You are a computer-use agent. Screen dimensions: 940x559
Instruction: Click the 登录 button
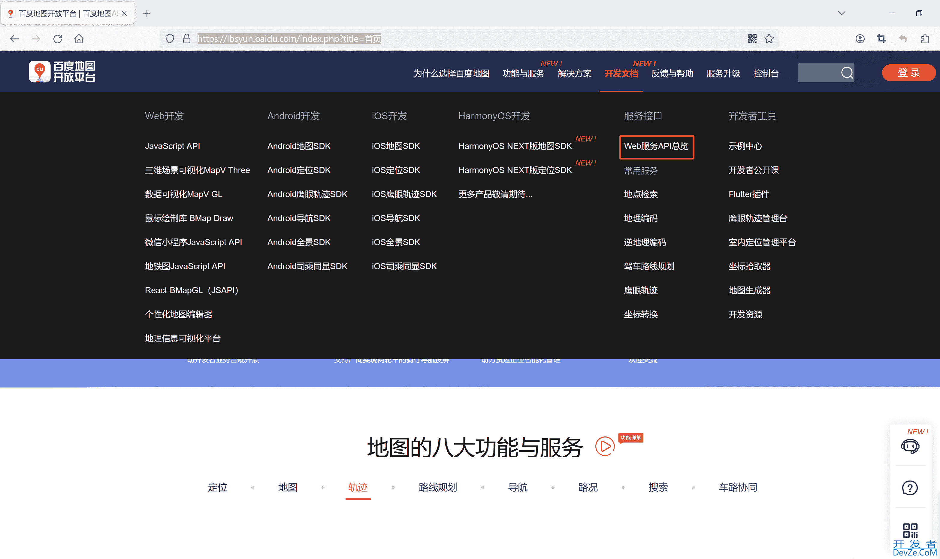coord(908,72)
